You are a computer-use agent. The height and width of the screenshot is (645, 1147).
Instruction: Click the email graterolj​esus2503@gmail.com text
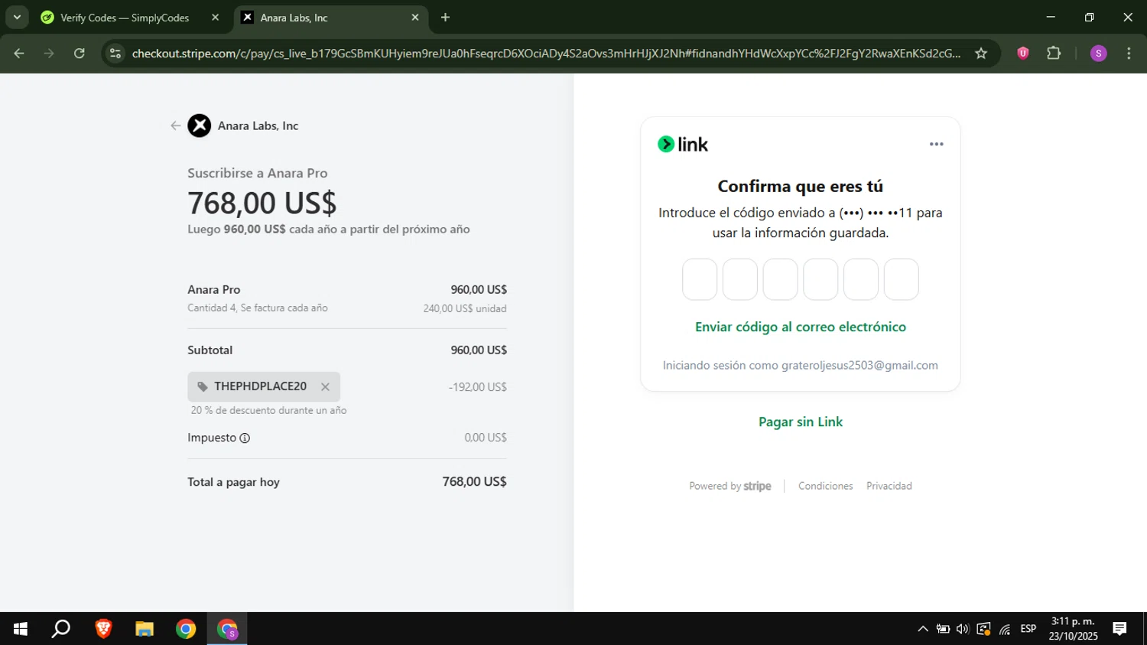coord(859,366)
